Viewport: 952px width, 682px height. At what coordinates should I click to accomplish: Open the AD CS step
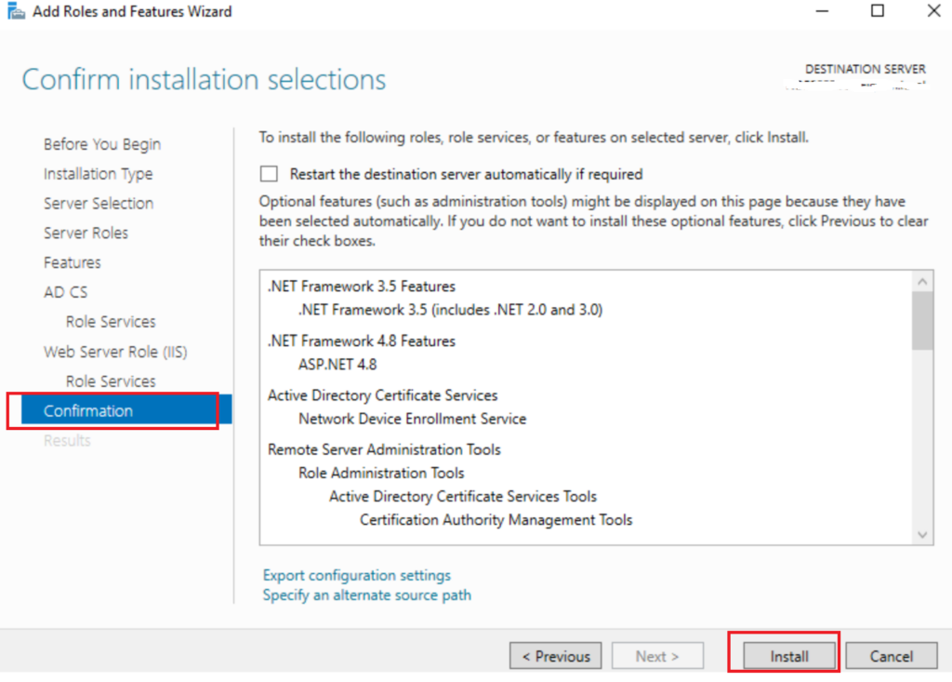click(x=66, y=292)
